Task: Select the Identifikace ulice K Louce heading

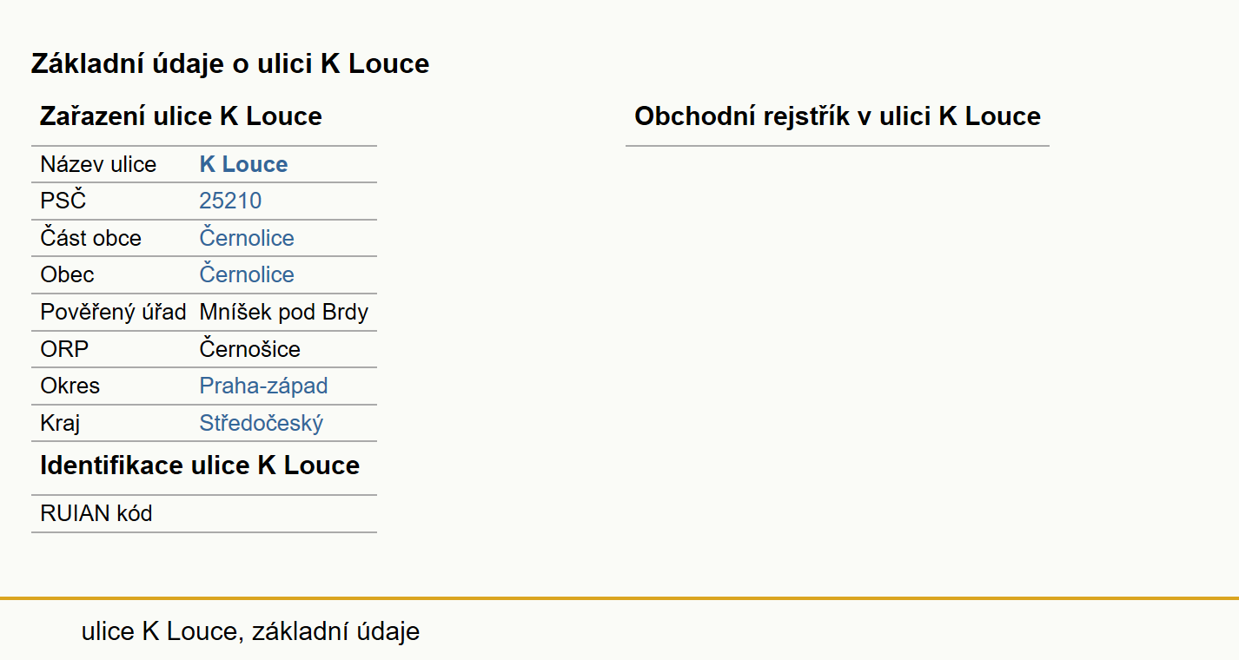Action: coord(200,465)
